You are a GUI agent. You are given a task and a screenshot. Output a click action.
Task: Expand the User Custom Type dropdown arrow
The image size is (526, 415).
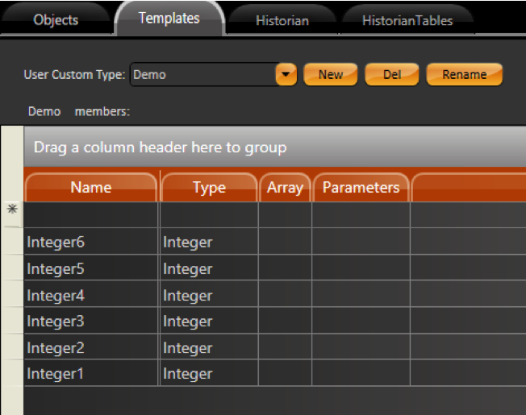click(x=286, y=75)
